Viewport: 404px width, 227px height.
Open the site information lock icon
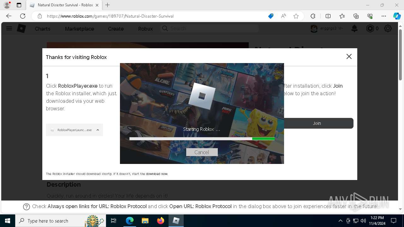(40, 16)
